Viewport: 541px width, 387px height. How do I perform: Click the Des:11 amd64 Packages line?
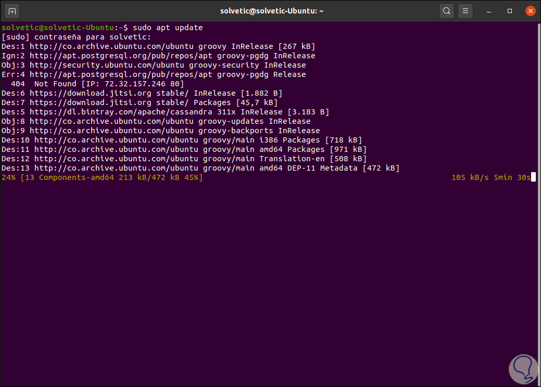(x=184, y=149)
